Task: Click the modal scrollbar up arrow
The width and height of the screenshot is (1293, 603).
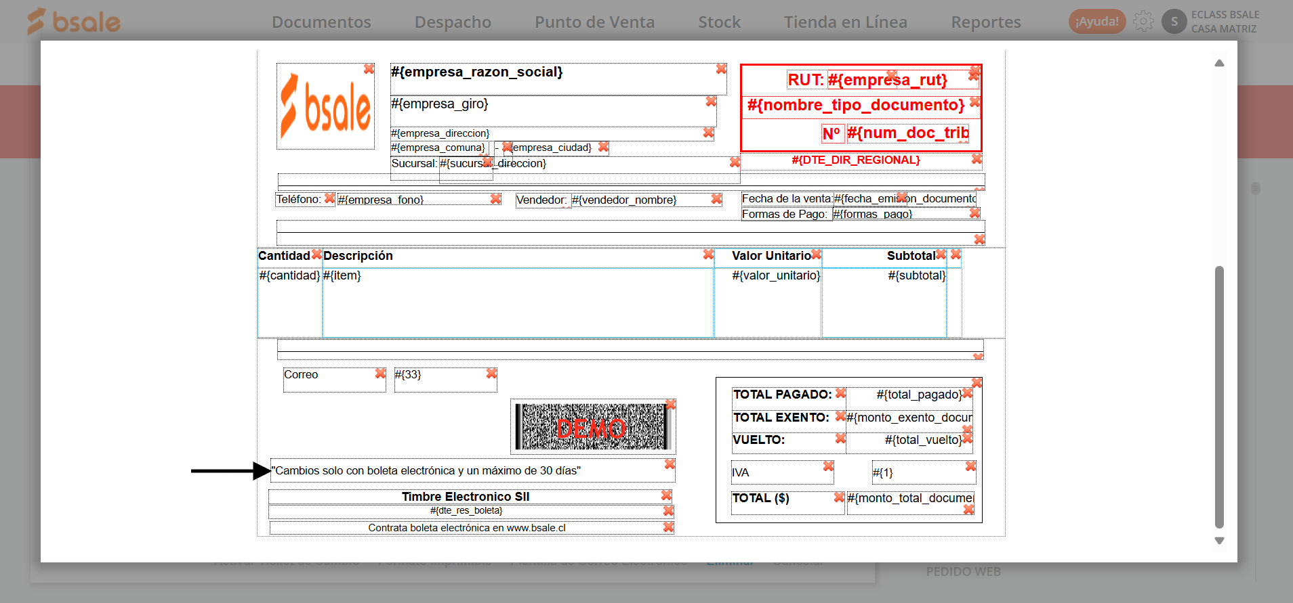Action: [x=1219, y=63]
